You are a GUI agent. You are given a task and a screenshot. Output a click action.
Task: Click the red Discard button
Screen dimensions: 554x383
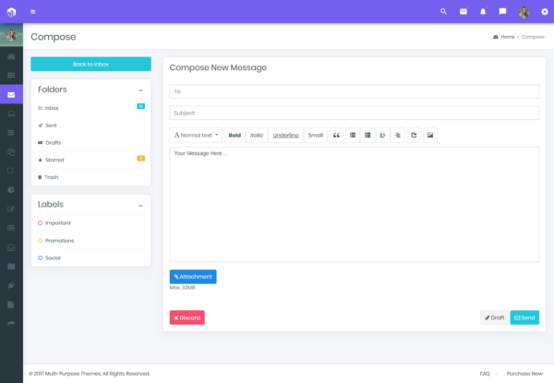tap(187, 317)
